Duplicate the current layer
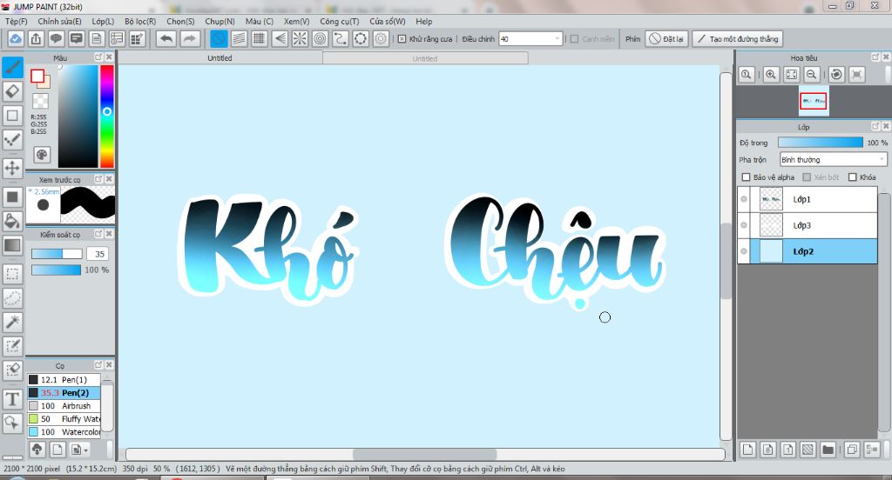Image resolution: width=892 pixels, height=480 pixels. click(x=852, y=450)
